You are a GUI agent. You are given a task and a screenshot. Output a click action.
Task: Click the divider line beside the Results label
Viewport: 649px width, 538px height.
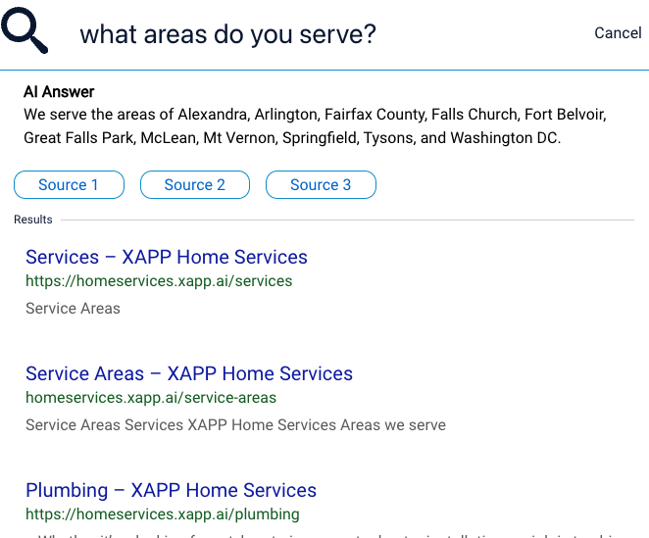coord(343,220)
